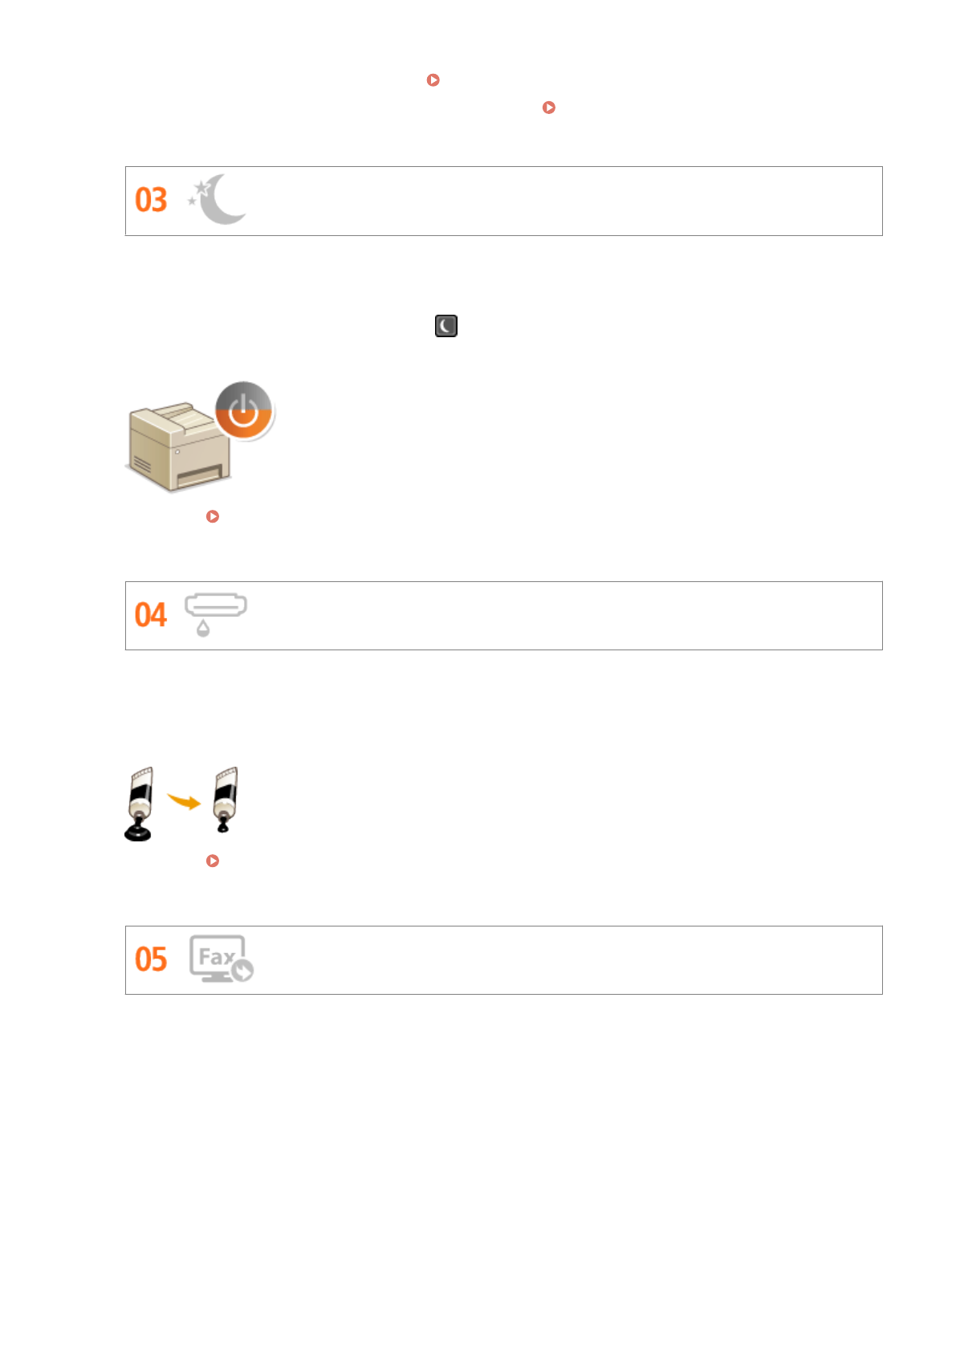Click blank area of the 03 header box
956x1352 pixels.
(x=562, y=201)
